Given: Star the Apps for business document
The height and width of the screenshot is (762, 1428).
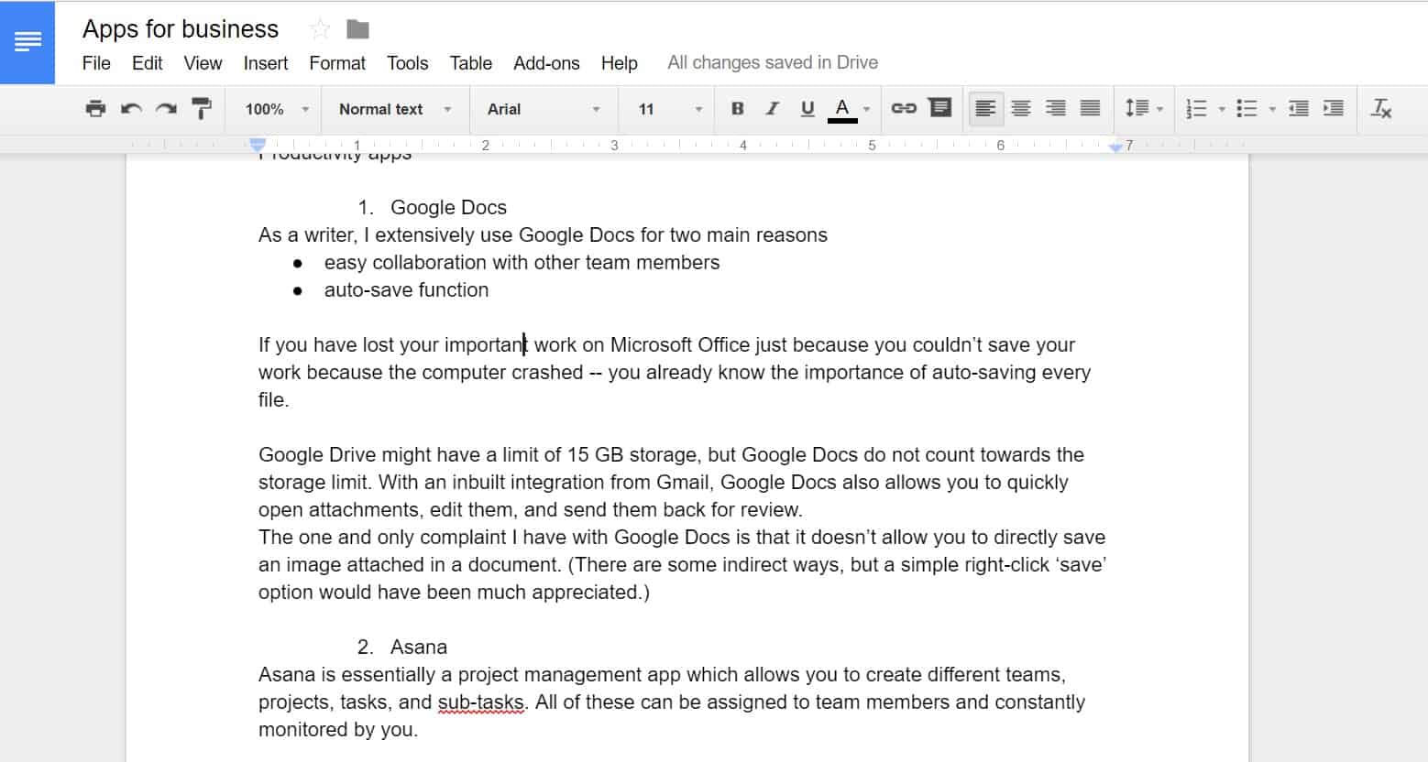Looking at the screenshot, I should point(320,29).
